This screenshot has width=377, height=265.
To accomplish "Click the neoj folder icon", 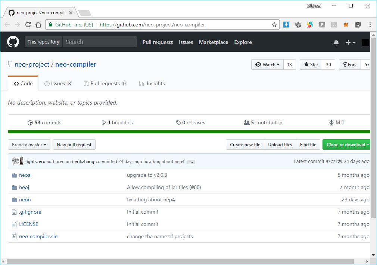I will point(15,188).
